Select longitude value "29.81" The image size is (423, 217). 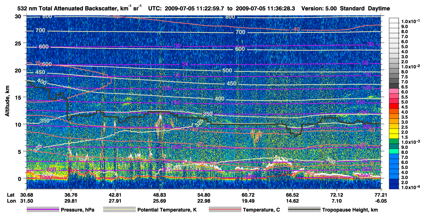(71, 201)
